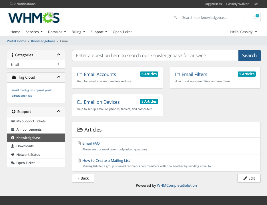The image size is (267, 205).
Task: Select the 'faq' tag
Action: (30, 95)
